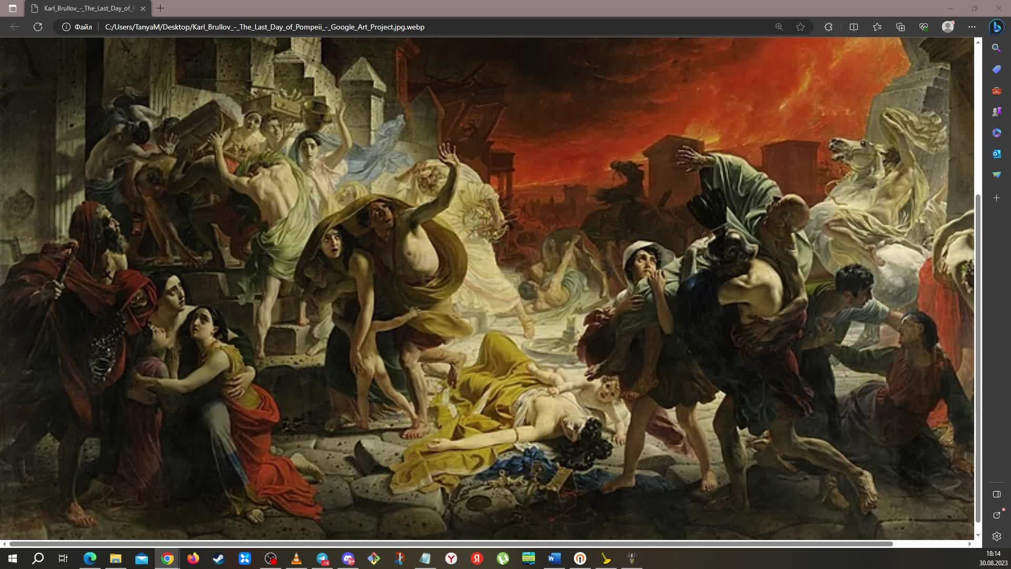Screen dimensions: 1011x569
Task: Add page to favorites with star icon
Action: [x=800, y=27]
